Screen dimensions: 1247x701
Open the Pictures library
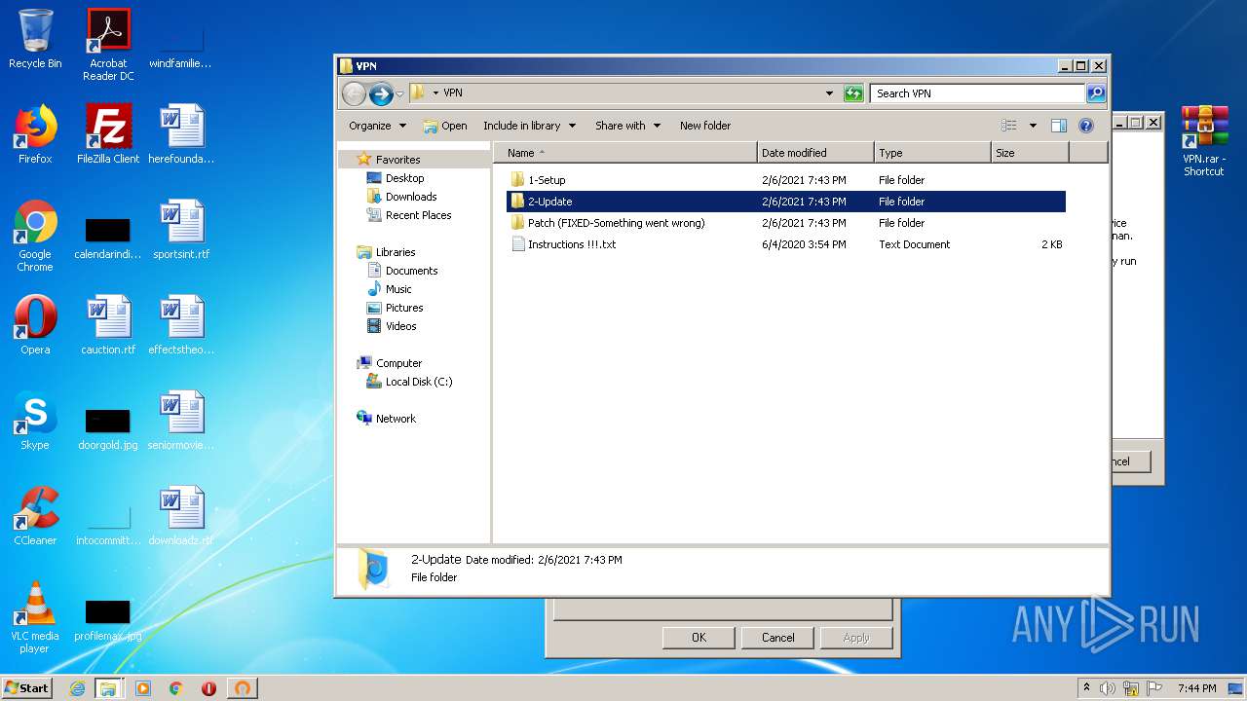coord(395,308)
